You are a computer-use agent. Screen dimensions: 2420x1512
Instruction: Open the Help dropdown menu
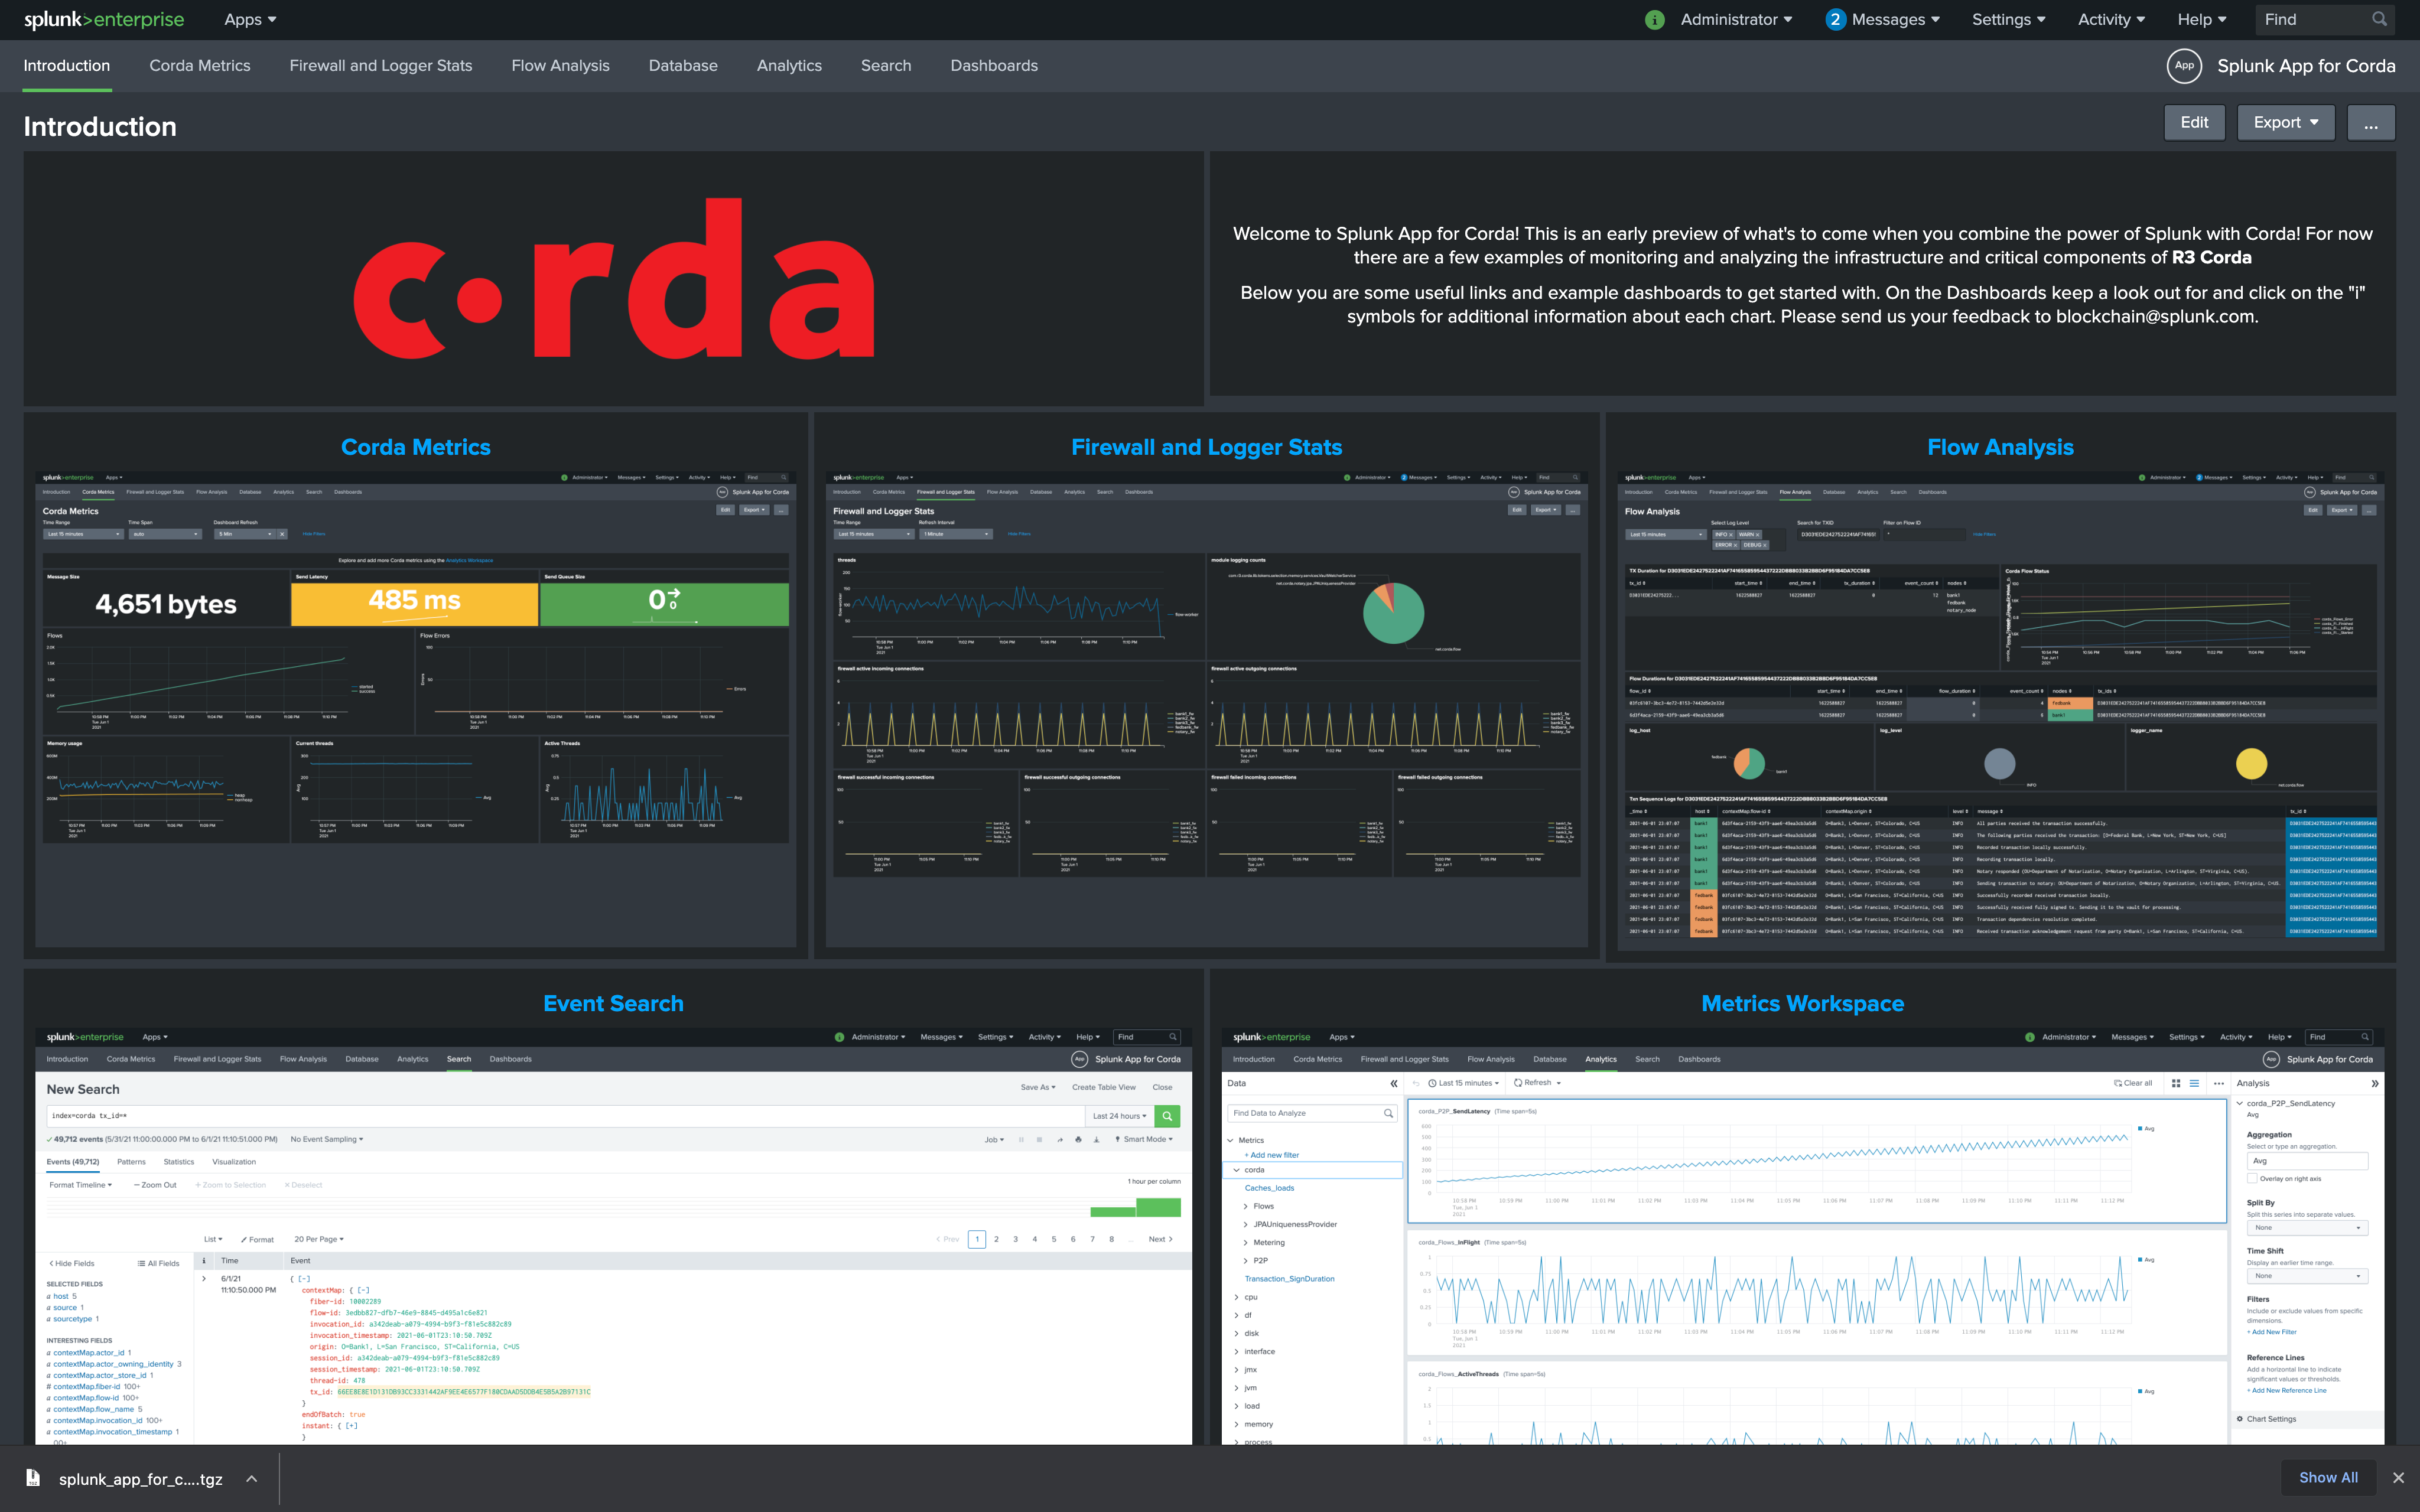point(2202,20)
